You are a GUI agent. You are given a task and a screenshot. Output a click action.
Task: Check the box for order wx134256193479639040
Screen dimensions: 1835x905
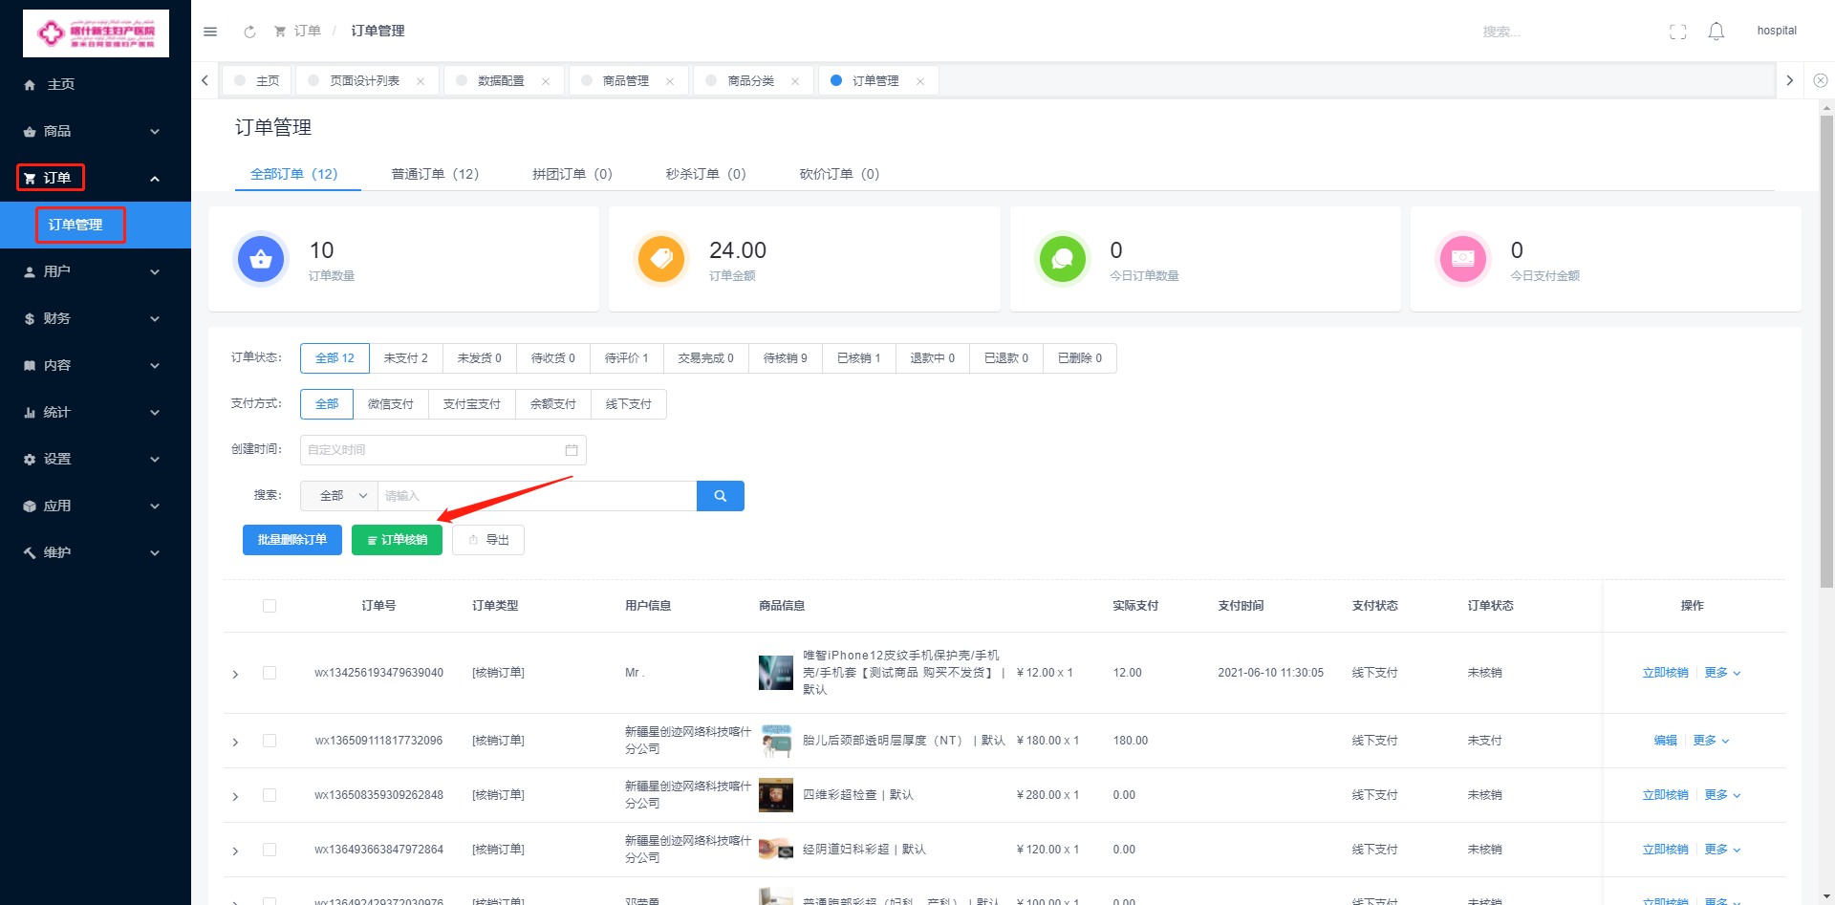pos(270,673)
